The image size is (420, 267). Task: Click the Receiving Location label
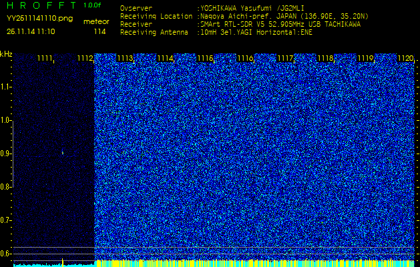click(x=156, y=16)
